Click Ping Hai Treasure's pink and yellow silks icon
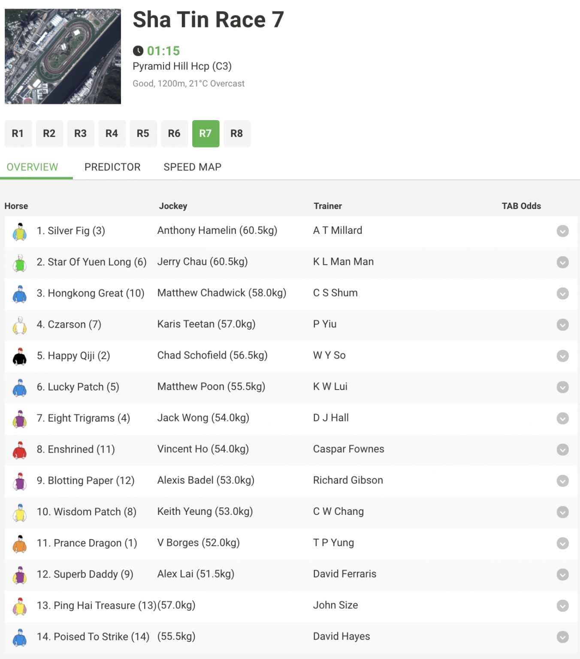 [20, 606]
